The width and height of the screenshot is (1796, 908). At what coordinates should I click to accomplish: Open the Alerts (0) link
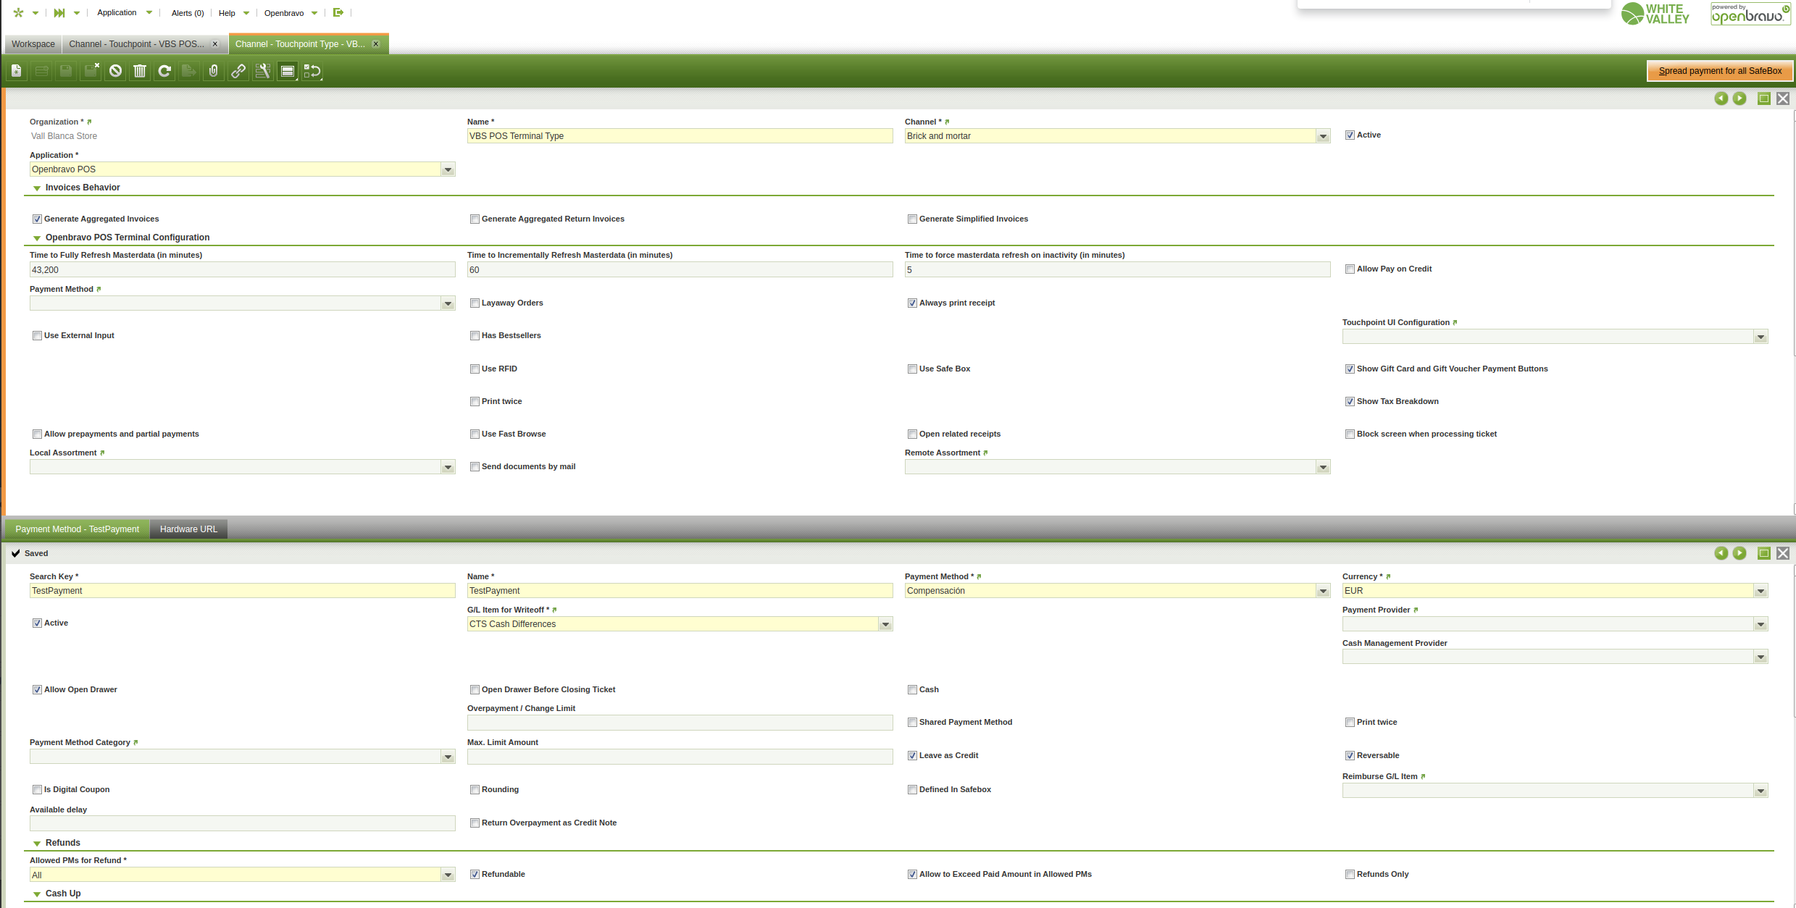click(188, 13)
